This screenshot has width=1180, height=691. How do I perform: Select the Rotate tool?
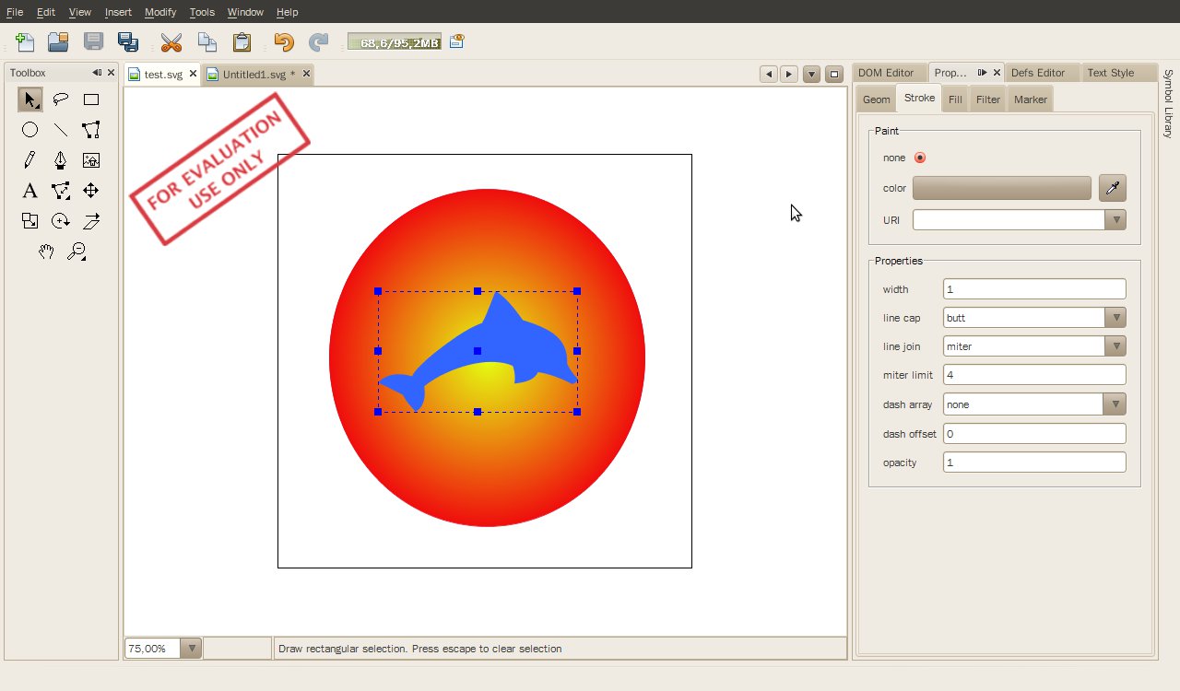(60, 221)
